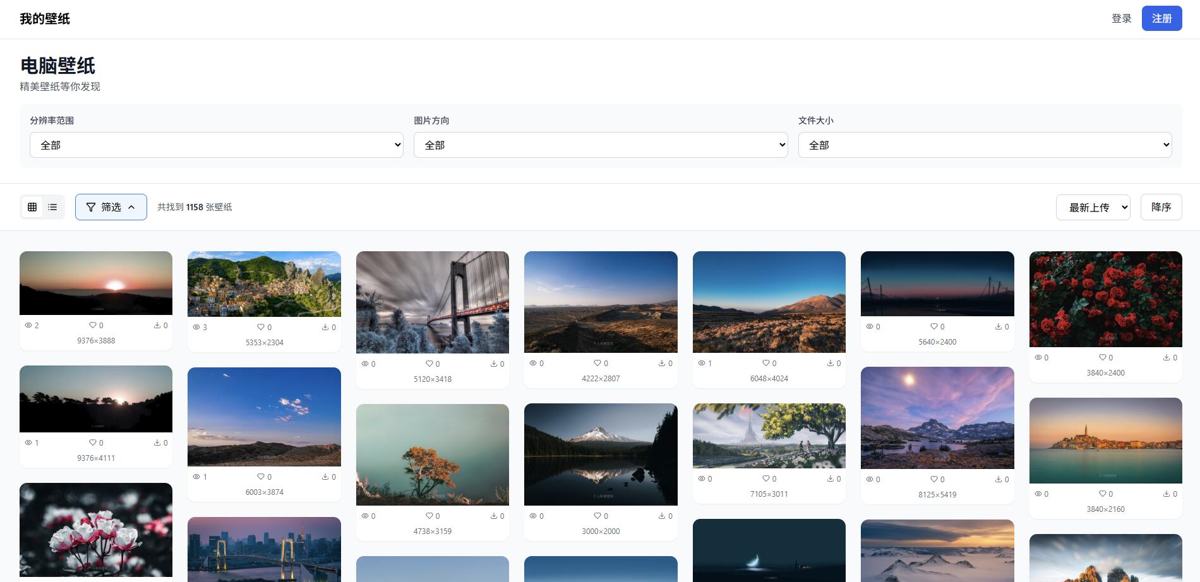The height and width of the screenshot is (582, 1200).
Task: Click the download icon on 6048×4024 card
Action: click(830, 363)
